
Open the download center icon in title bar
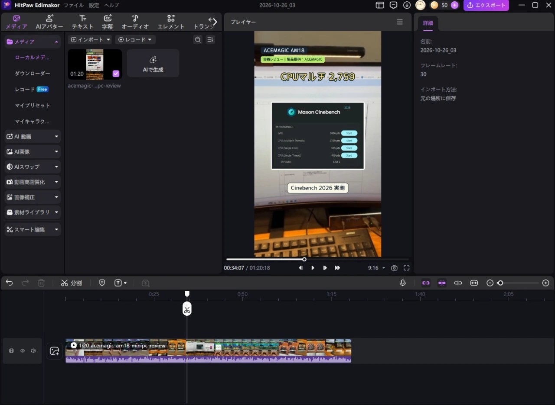tap(407, 5)
